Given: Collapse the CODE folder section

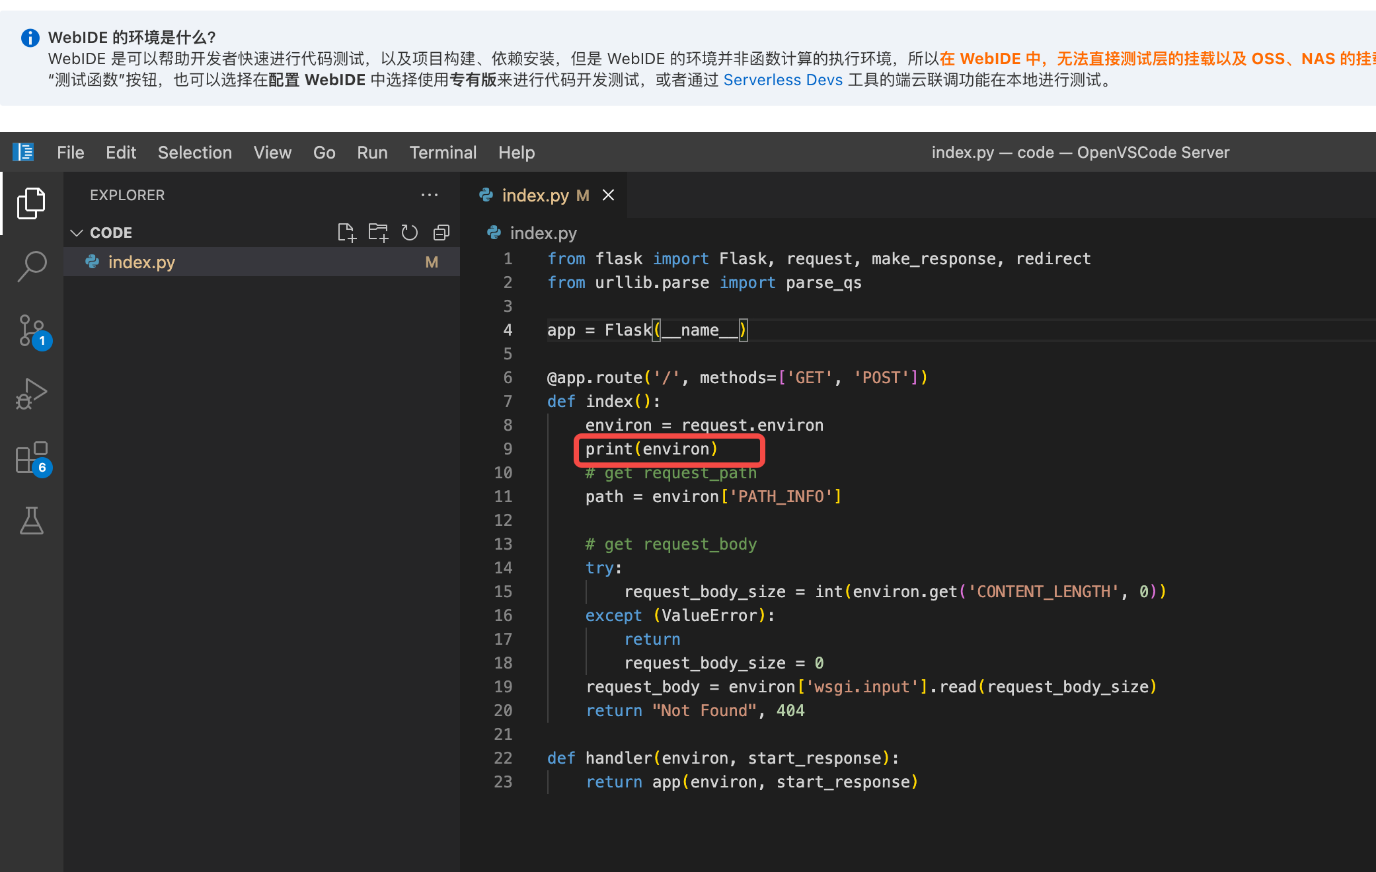Looking at the screenshot, I should click(x=77, y=233).
